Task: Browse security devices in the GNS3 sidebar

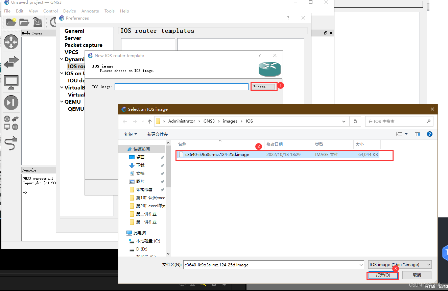Action: 11,103
